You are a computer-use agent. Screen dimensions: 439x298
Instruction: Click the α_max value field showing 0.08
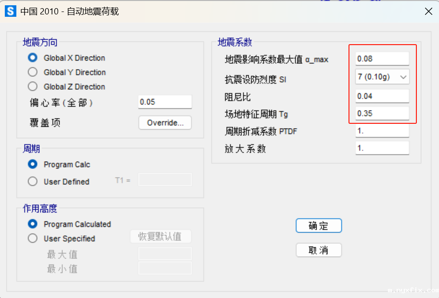tap(382, 58)
